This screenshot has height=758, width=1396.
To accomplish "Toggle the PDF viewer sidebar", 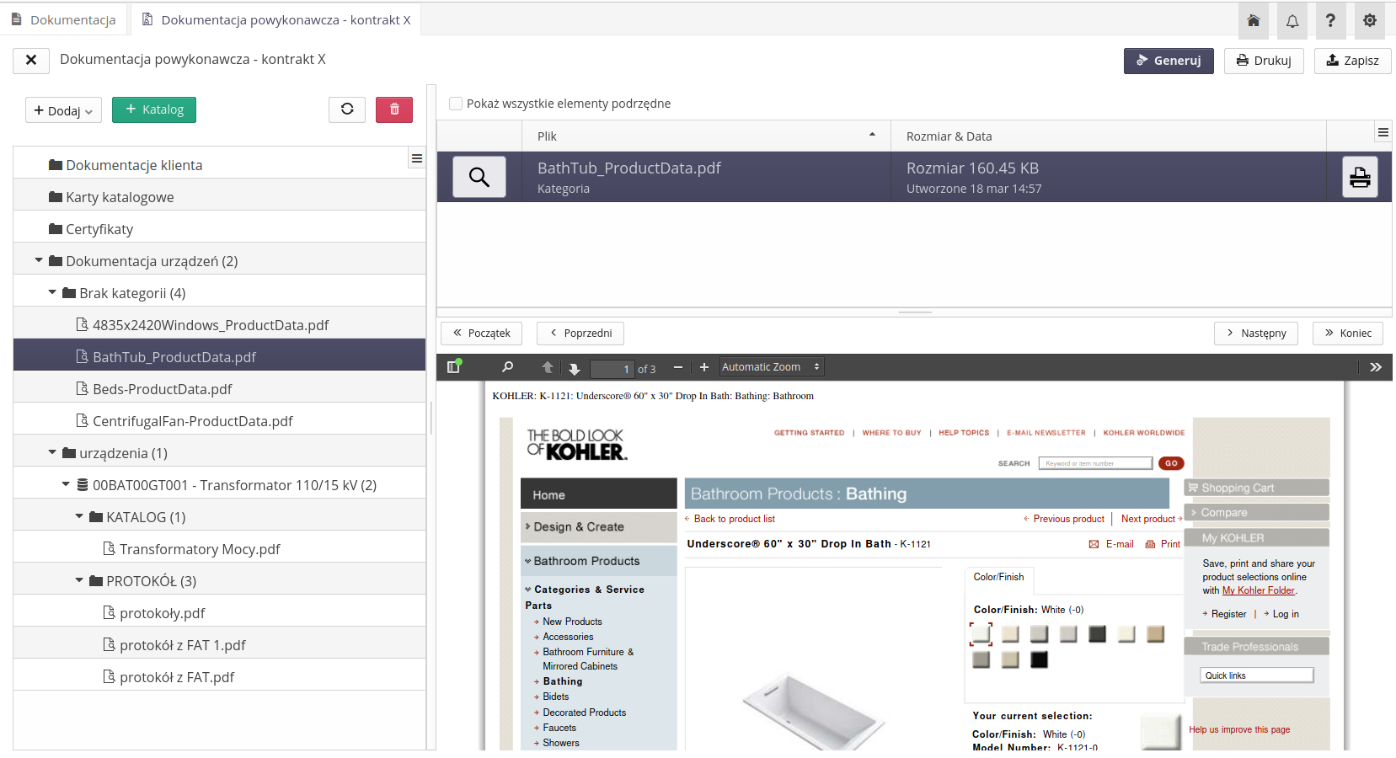I will click(454, 366).
